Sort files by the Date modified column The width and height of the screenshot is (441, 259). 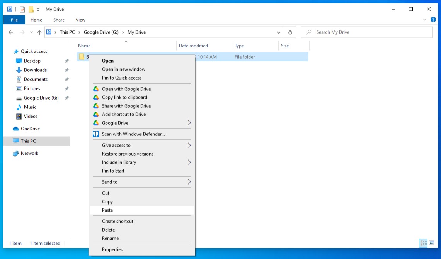pos(193,46)
